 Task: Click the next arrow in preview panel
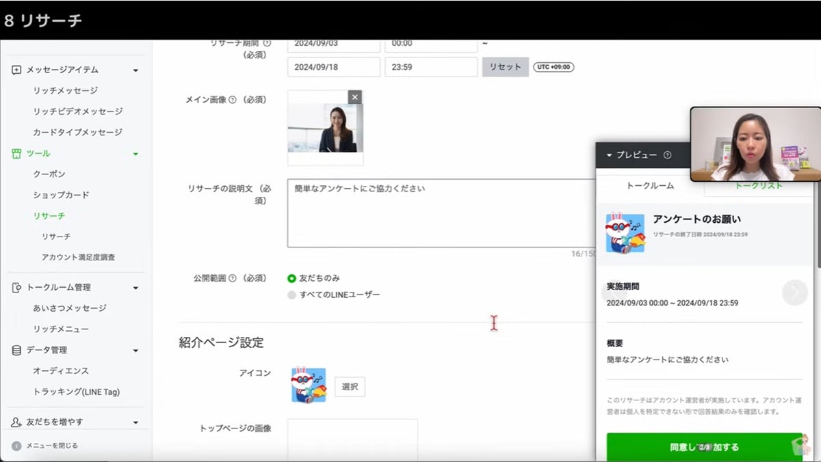[794, 293]
